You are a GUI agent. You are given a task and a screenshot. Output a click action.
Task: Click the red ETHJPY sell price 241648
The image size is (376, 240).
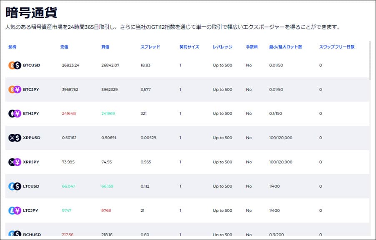point(69,113)
